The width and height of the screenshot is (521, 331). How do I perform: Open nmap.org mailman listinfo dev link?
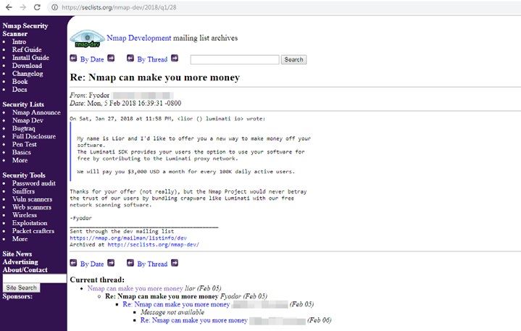point(128,238)
